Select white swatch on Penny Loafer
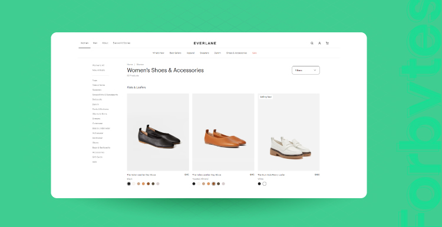This screenshot has height=227, width=442. tap(265, 183)
